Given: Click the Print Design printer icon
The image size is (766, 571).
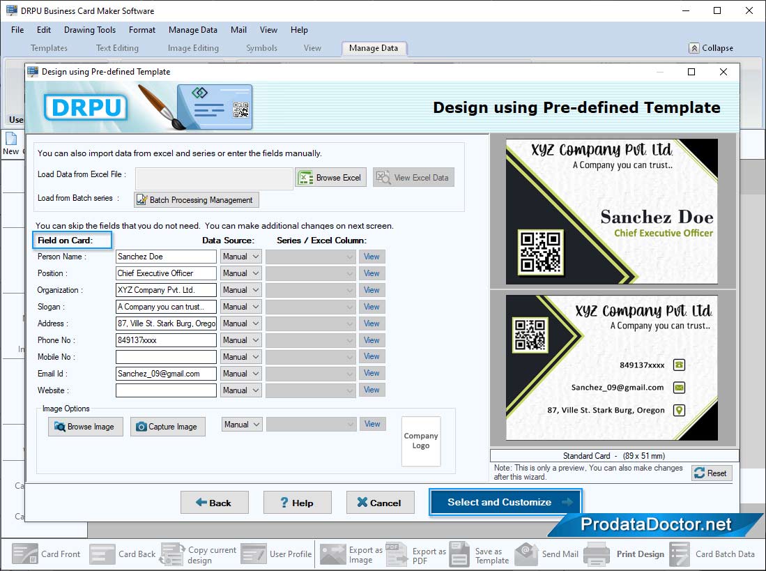Looking at the screenshot, I should click(x=597, y=554).
